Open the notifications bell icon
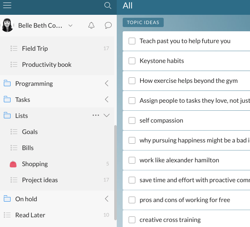Screen dimensions: 250x227 pyautogui.click(x=91, y=25)
